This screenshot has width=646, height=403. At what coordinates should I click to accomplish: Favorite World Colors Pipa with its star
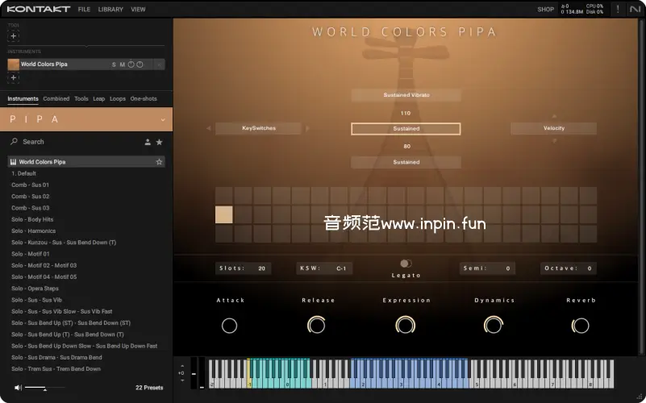point(159,162)
